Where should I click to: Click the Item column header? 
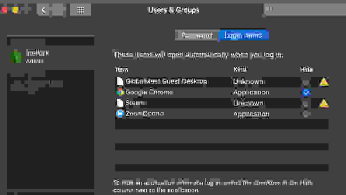click(x=122, y=70)
